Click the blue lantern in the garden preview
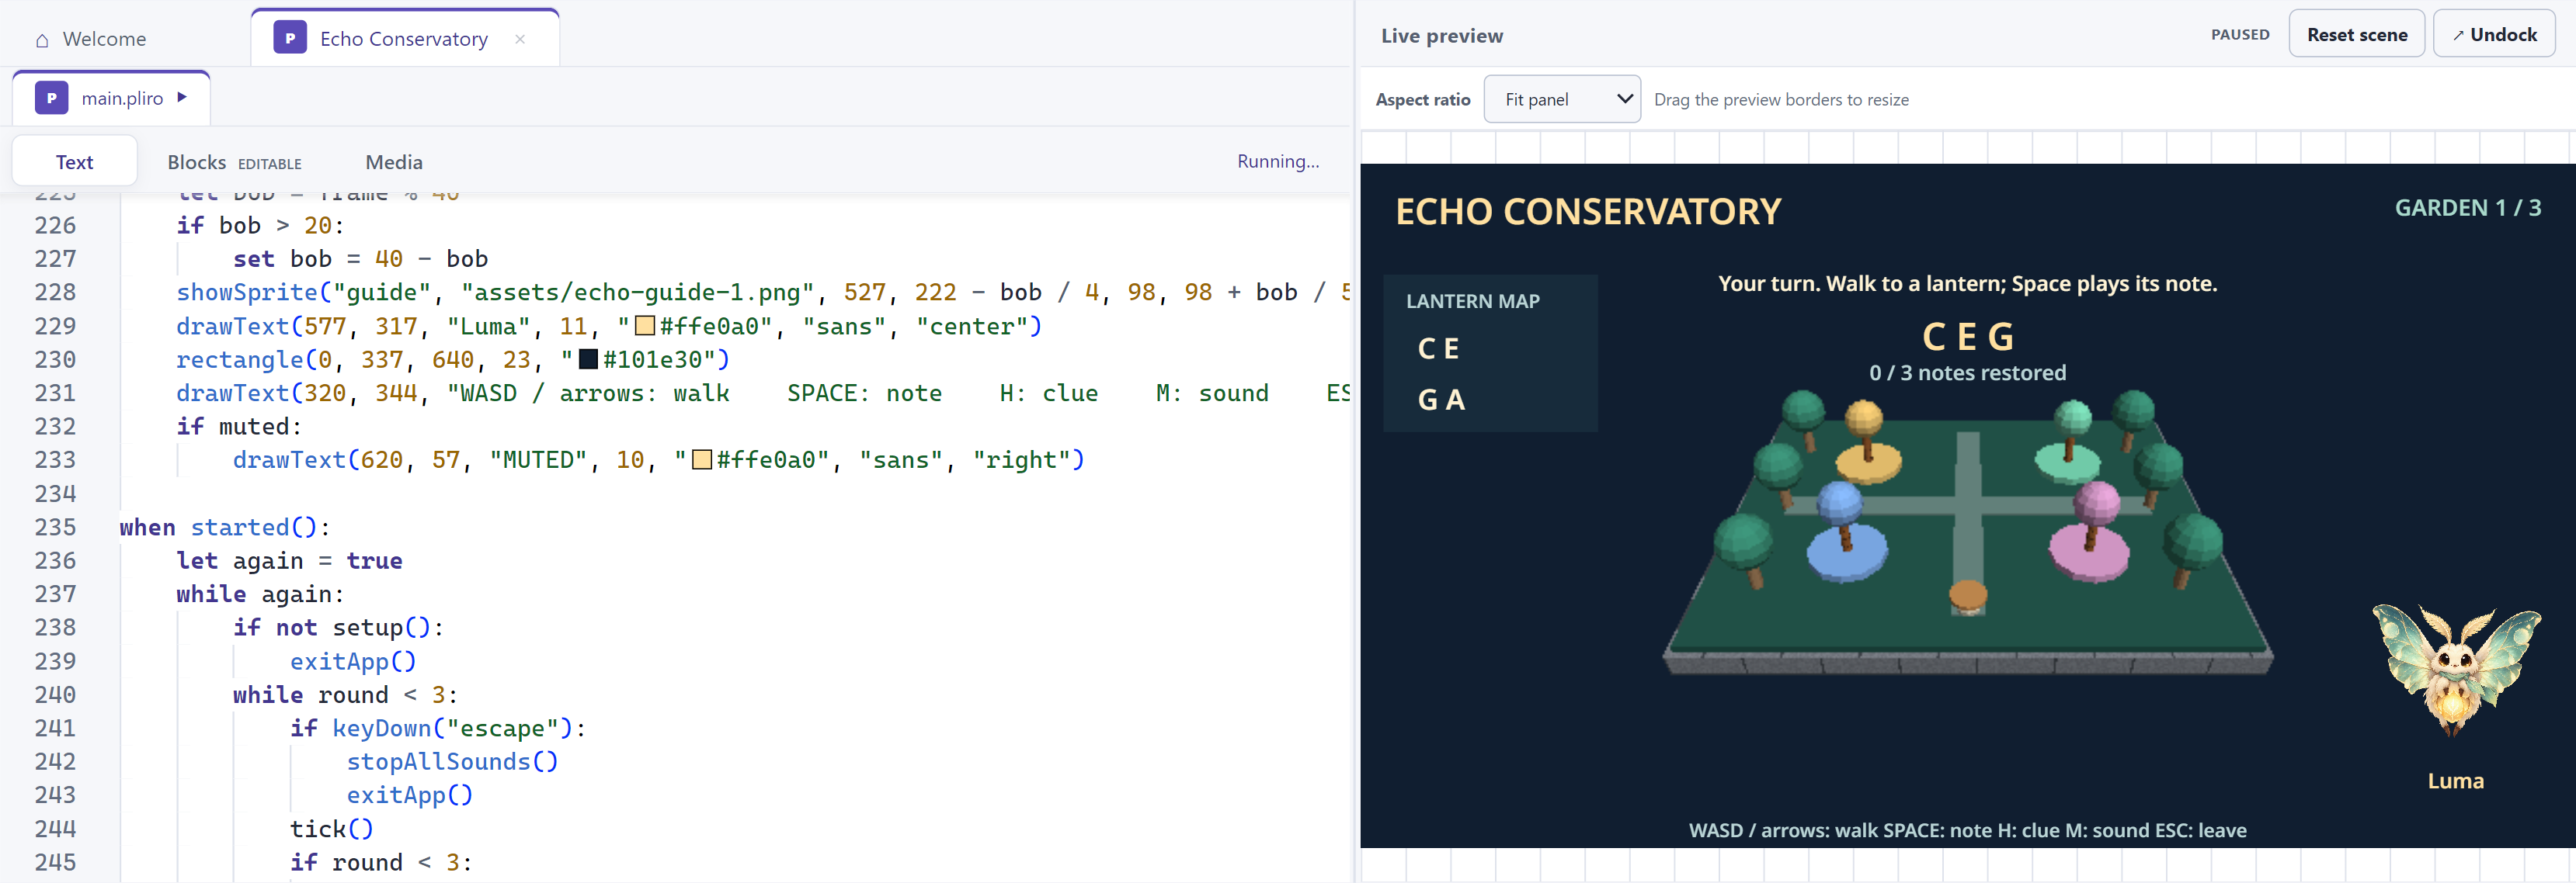The width and height of the screenshot is (2576, 883). coord(1846,532)
